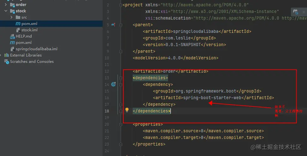Click the 0.0.1-SNAPSHOT version text
Screen dimensions: 307x156
click(x=183, y=45)
